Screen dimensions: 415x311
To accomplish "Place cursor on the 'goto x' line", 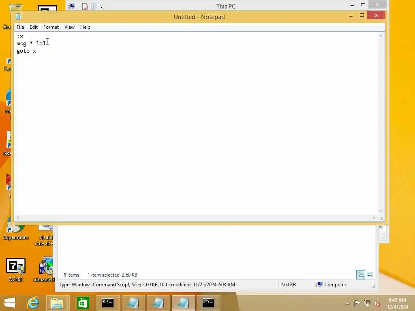I will click(x=26, y=51).
